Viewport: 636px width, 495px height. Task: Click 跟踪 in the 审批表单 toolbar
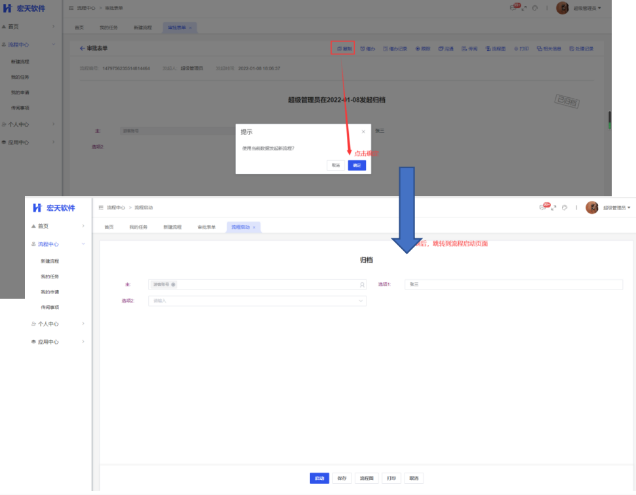pos(423,49)
